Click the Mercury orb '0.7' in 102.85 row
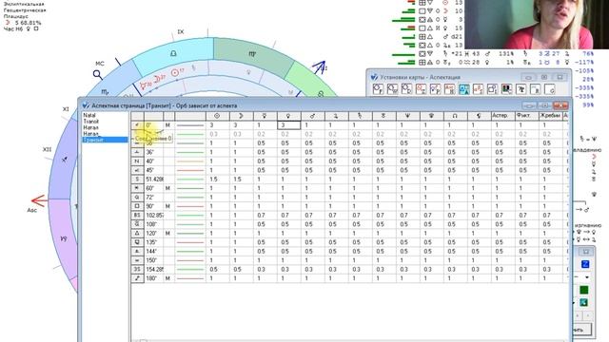 (x=265, y=216)
